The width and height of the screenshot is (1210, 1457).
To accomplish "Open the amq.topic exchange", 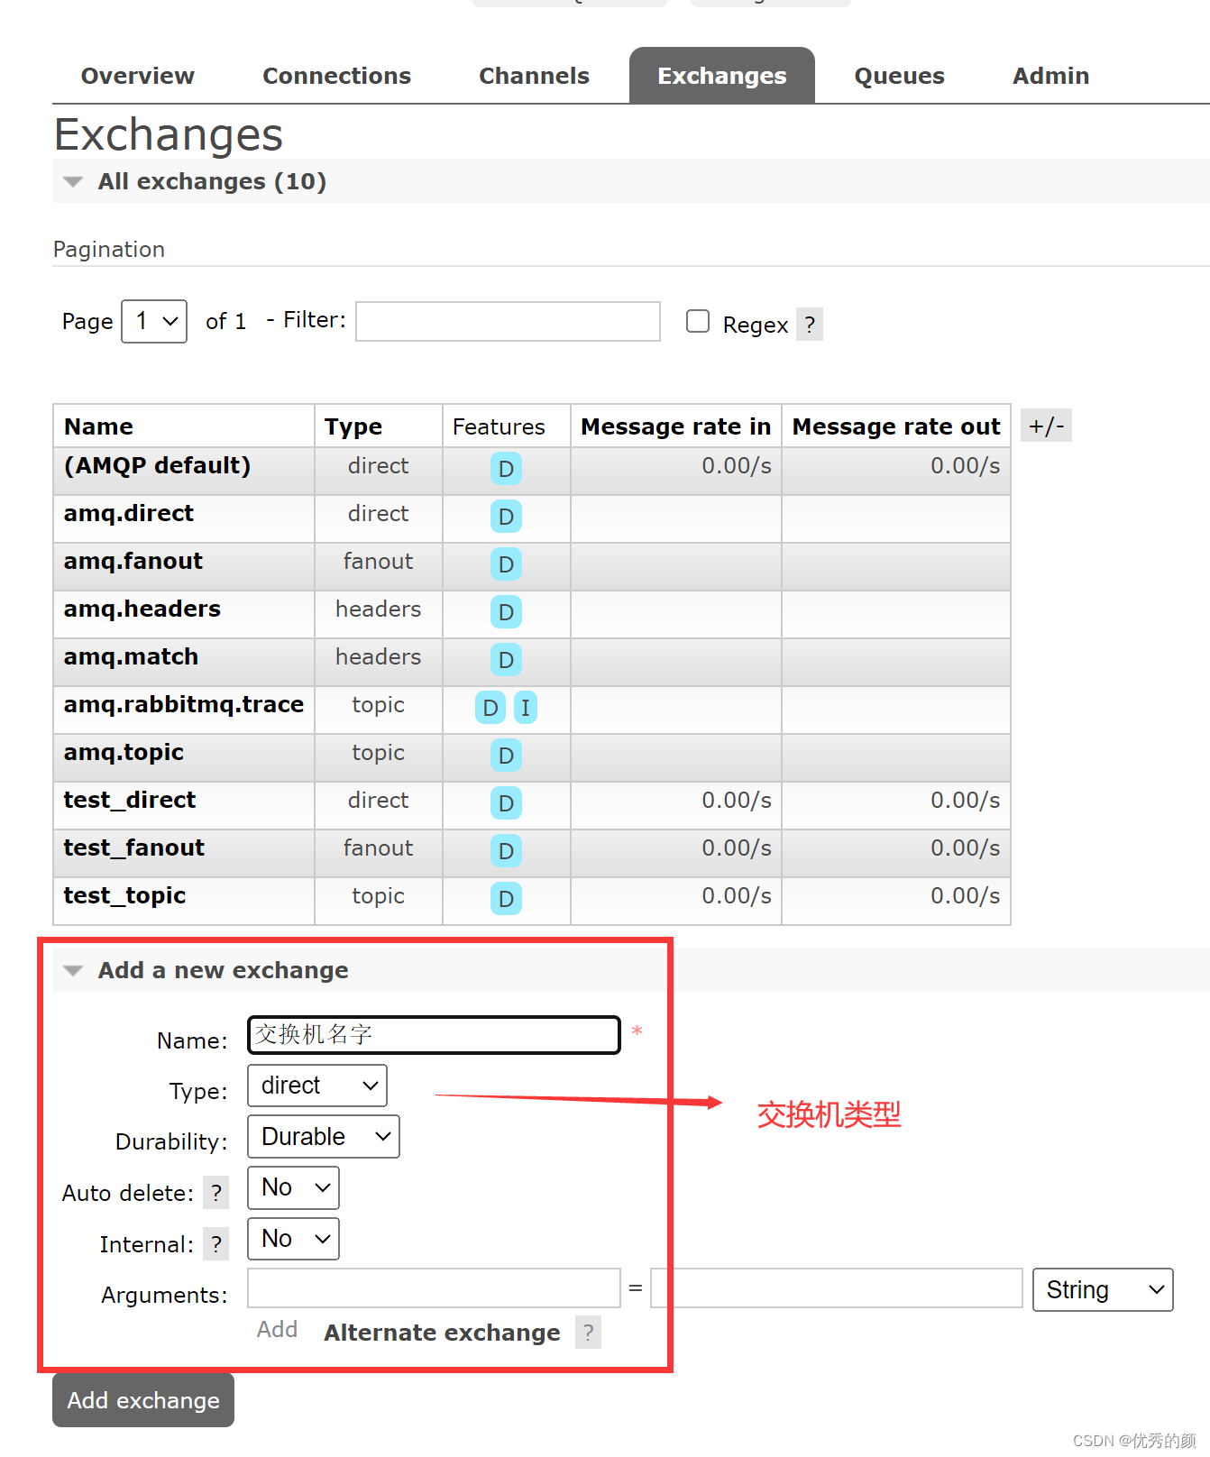I will [x=124, y=752].
